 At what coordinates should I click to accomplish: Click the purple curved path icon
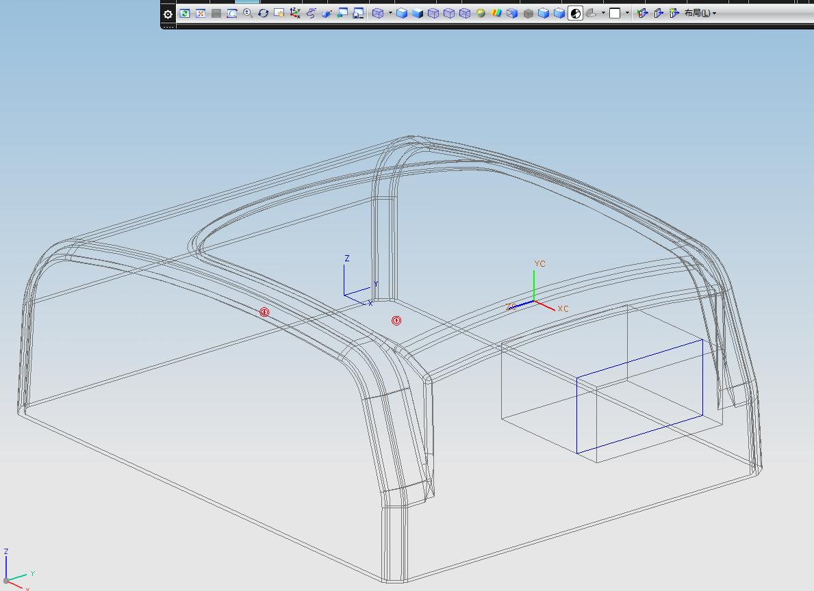tap(311, 14)
